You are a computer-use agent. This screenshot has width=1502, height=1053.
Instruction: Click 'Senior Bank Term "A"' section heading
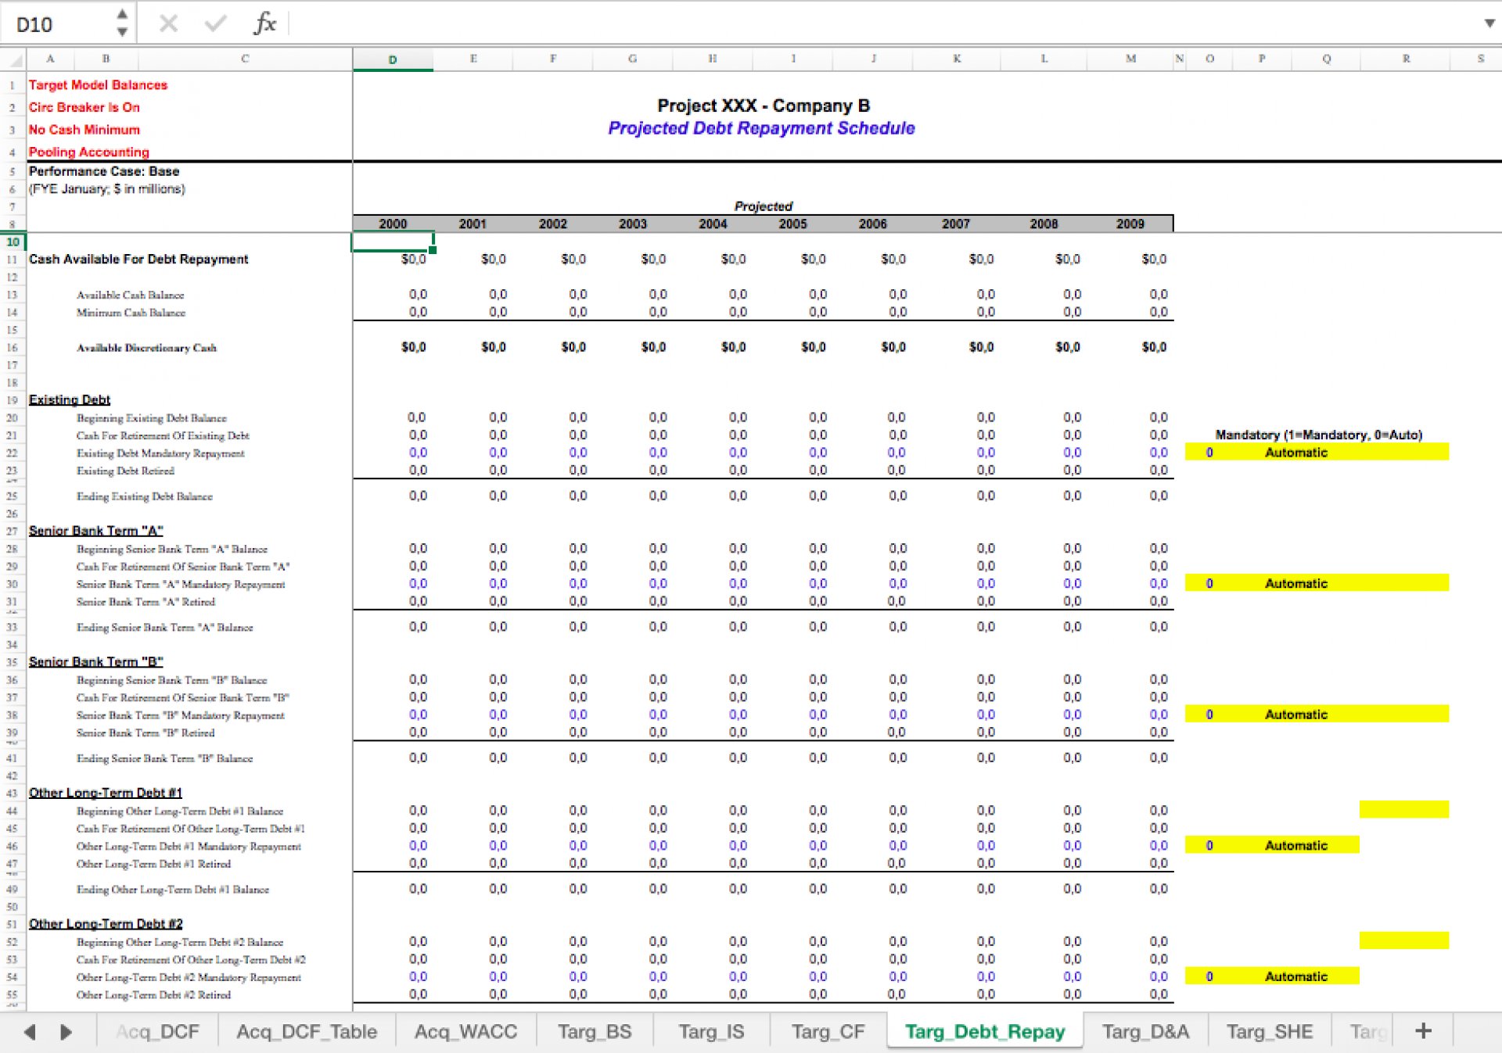tap(95, 531)
